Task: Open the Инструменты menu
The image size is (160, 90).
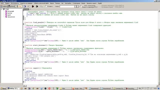Action: (15, 3)
